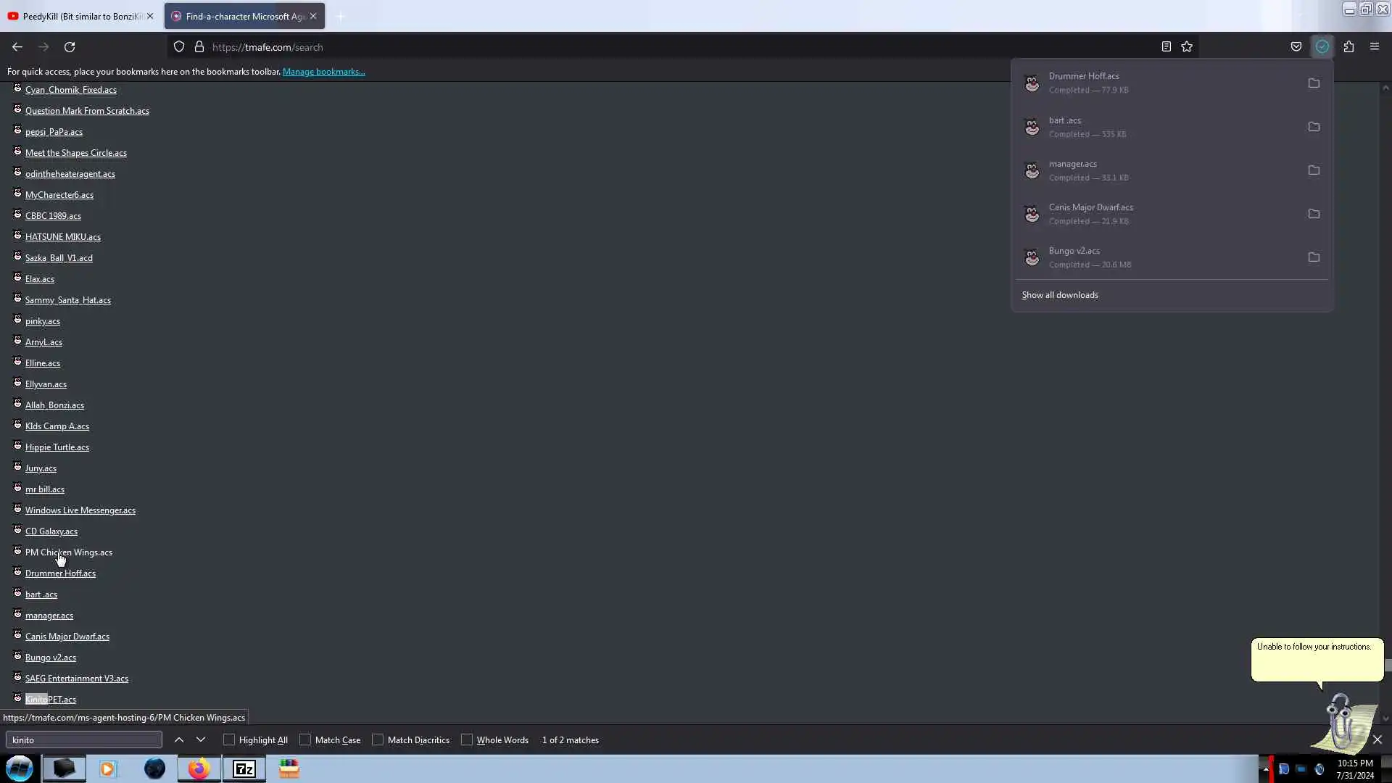Go to the next find match arrow

pos(201,739)
